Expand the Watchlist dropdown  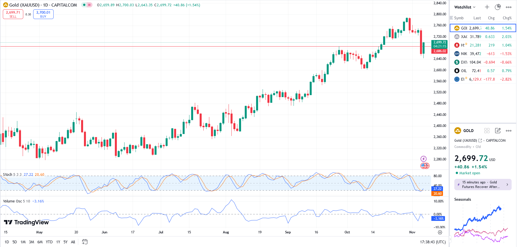(x=465, y=7)
